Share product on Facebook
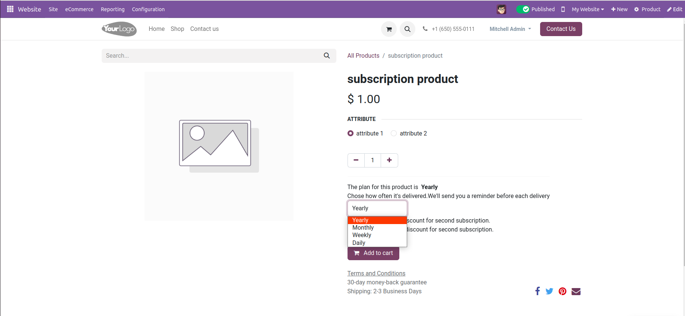The height and width of the screenshot is (316, 685). click(x=537, y=291)
